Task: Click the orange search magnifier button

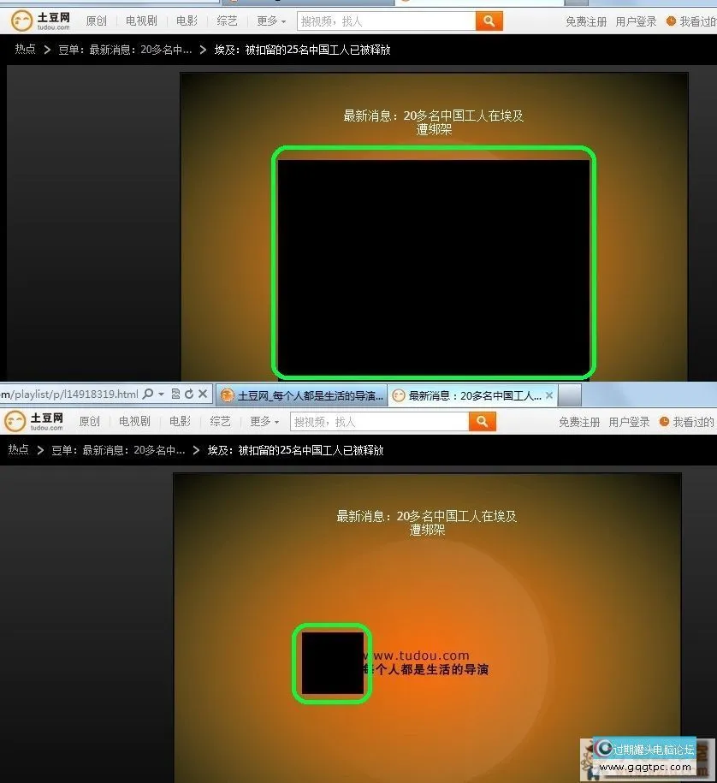Action: (489, 20)
